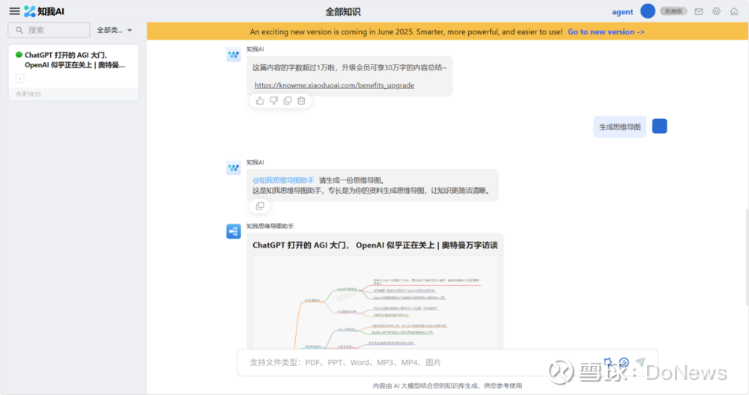Viewport: 749px width, 395px height.
Task: Select the ChatGPT 打开的 AGI 大门 knowledge item
Action: point(73,73)
